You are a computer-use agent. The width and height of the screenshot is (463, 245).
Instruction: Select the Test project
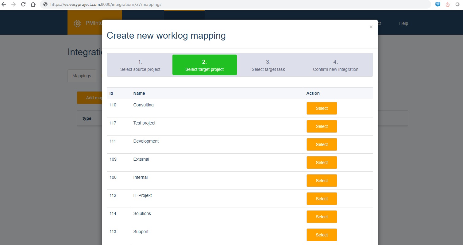322,126
